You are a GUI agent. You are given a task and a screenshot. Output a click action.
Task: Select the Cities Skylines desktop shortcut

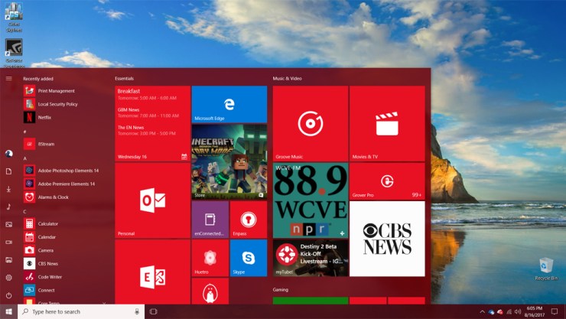coord(14,17)
